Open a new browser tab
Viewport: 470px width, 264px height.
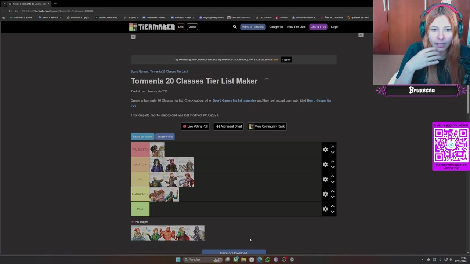point(55,4)
